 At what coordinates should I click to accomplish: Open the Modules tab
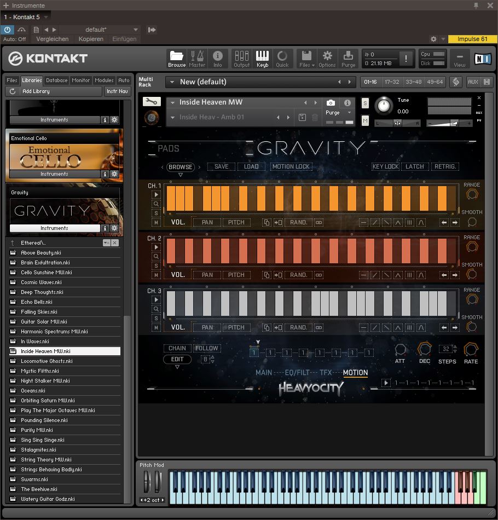tap(104, 80)
